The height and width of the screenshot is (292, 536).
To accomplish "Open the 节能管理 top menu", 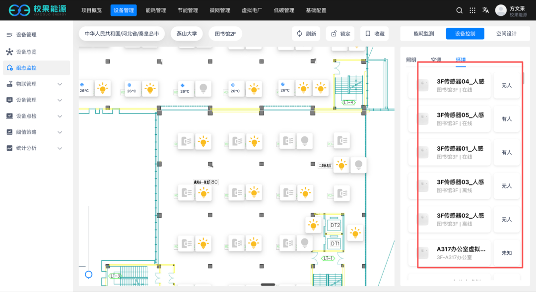I will tap(188, 10).
